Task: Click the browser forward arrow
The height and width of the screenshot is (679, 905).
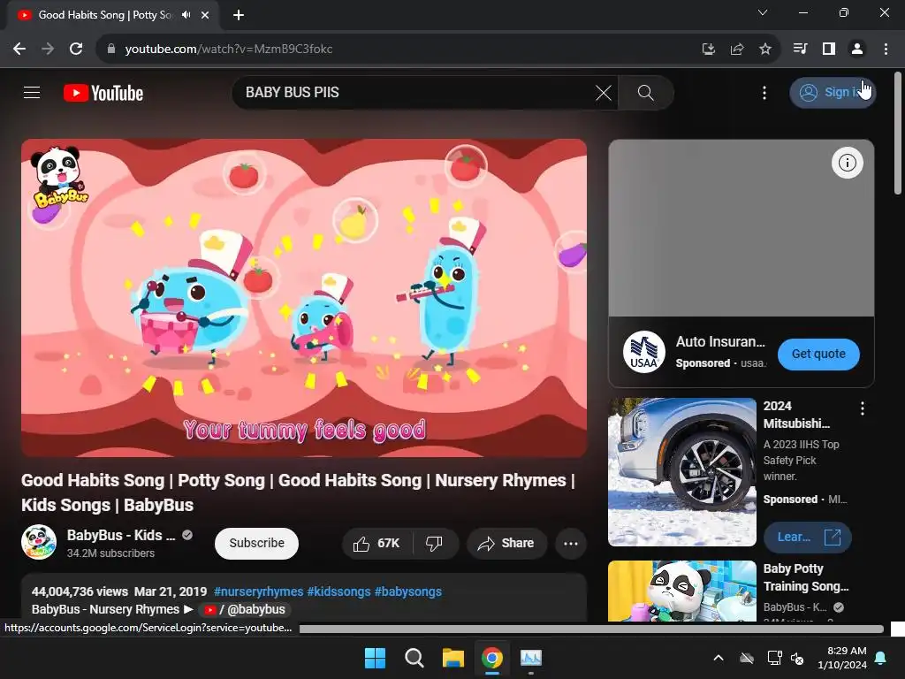Action: click(x=48, y=50)
